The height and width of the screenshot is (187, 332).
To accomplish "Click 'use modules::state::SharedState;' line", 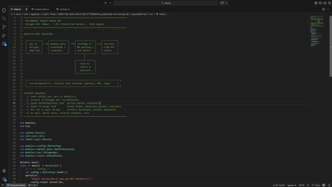I will click(41, 155).
